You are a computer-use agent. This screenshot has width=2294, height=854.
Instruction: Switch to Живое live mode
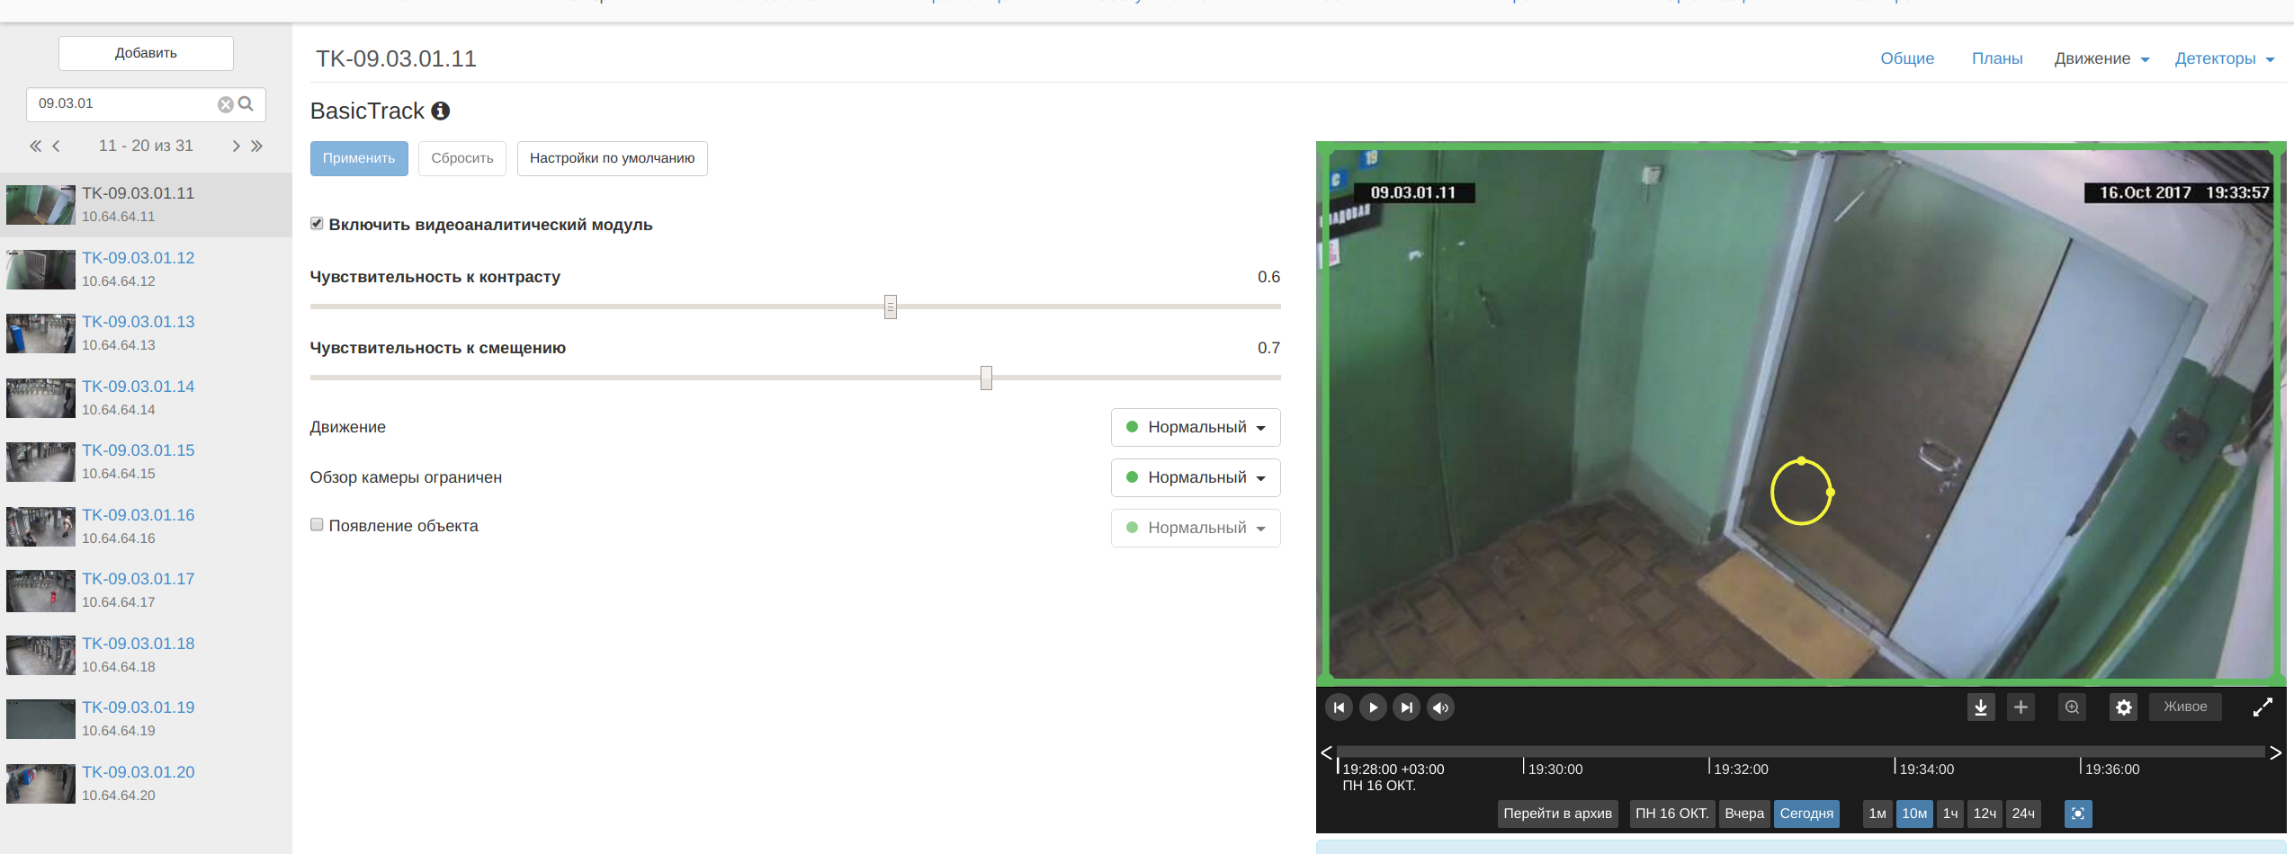[2185, 707]
